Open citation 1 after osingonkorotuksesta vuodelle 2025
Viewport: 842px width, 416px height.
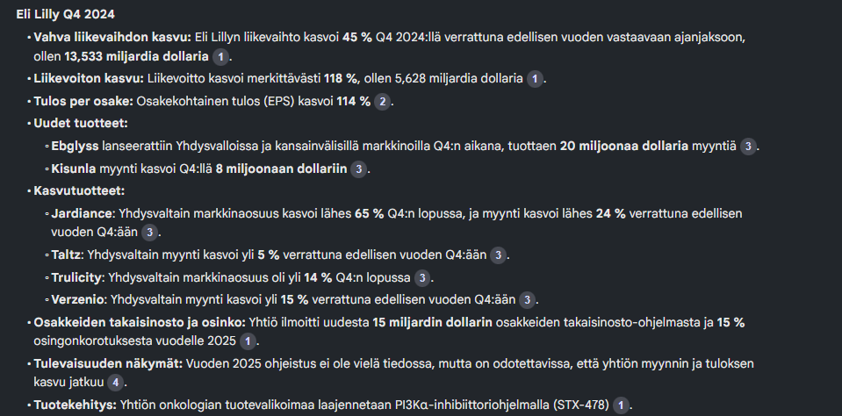[248, 341]
